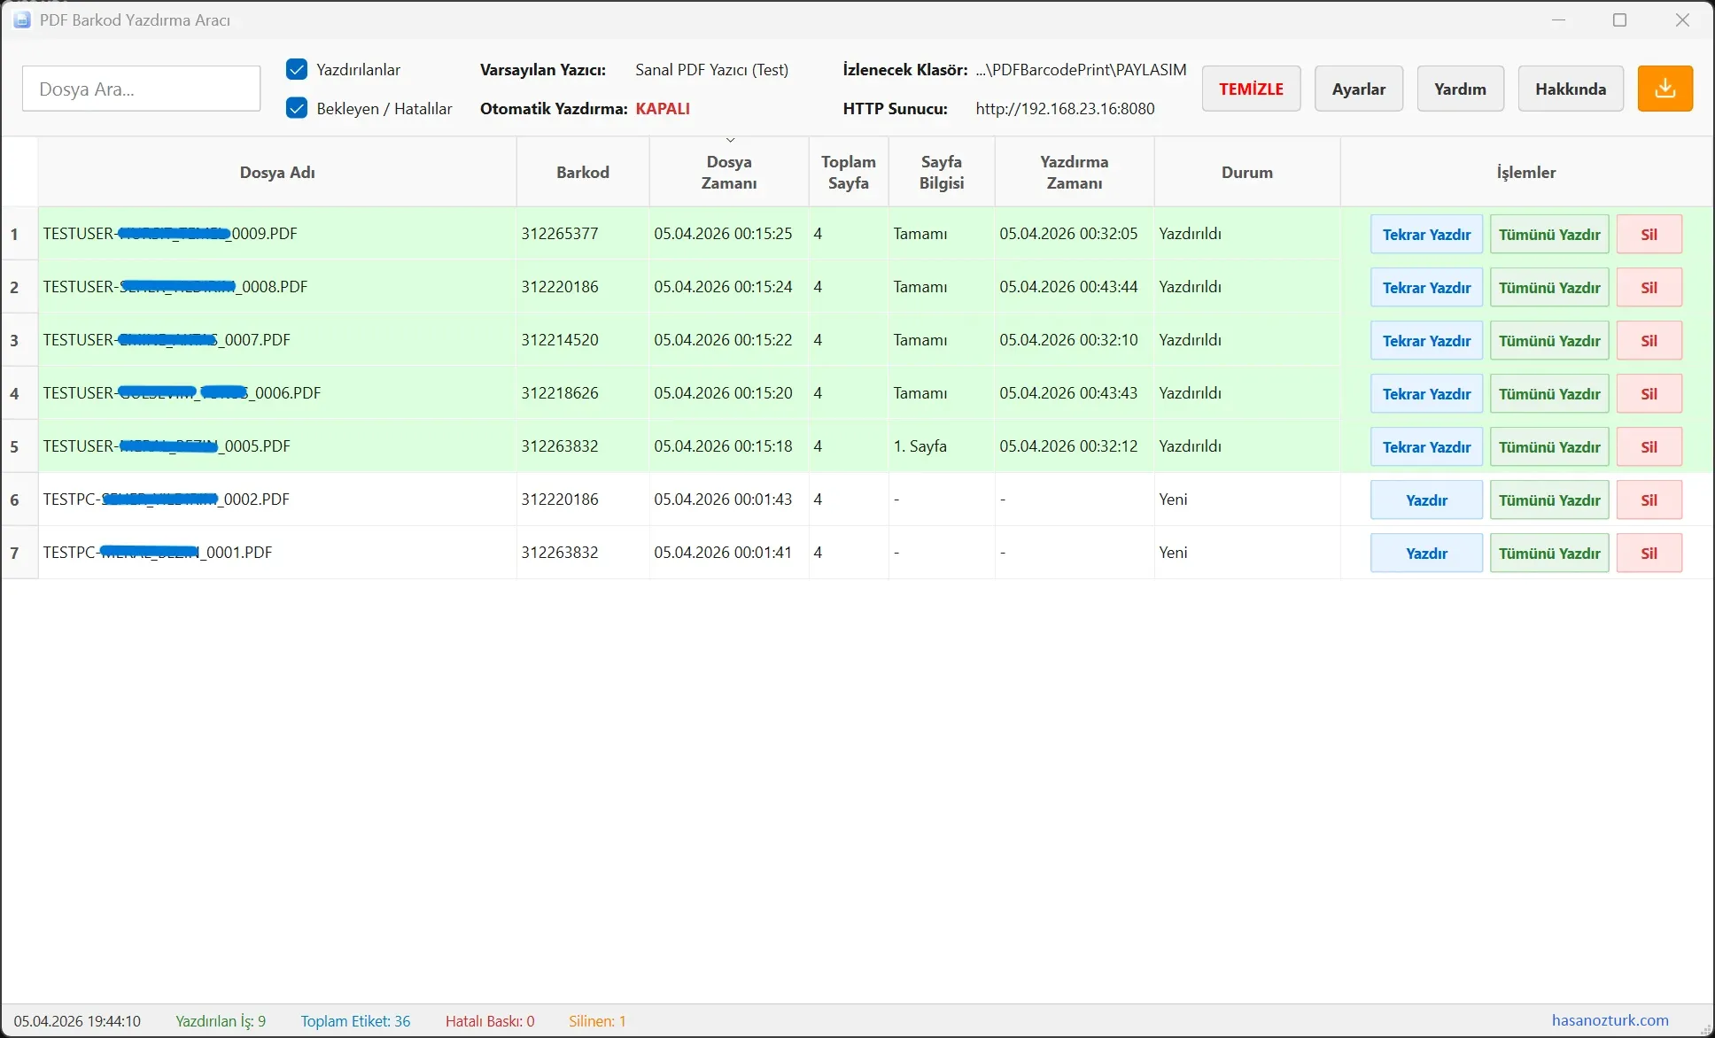Open the hasanozturk.com link
Image resolution: width=1715 pixels, height=1038 pixels.
click(x=1610, y=1020)
